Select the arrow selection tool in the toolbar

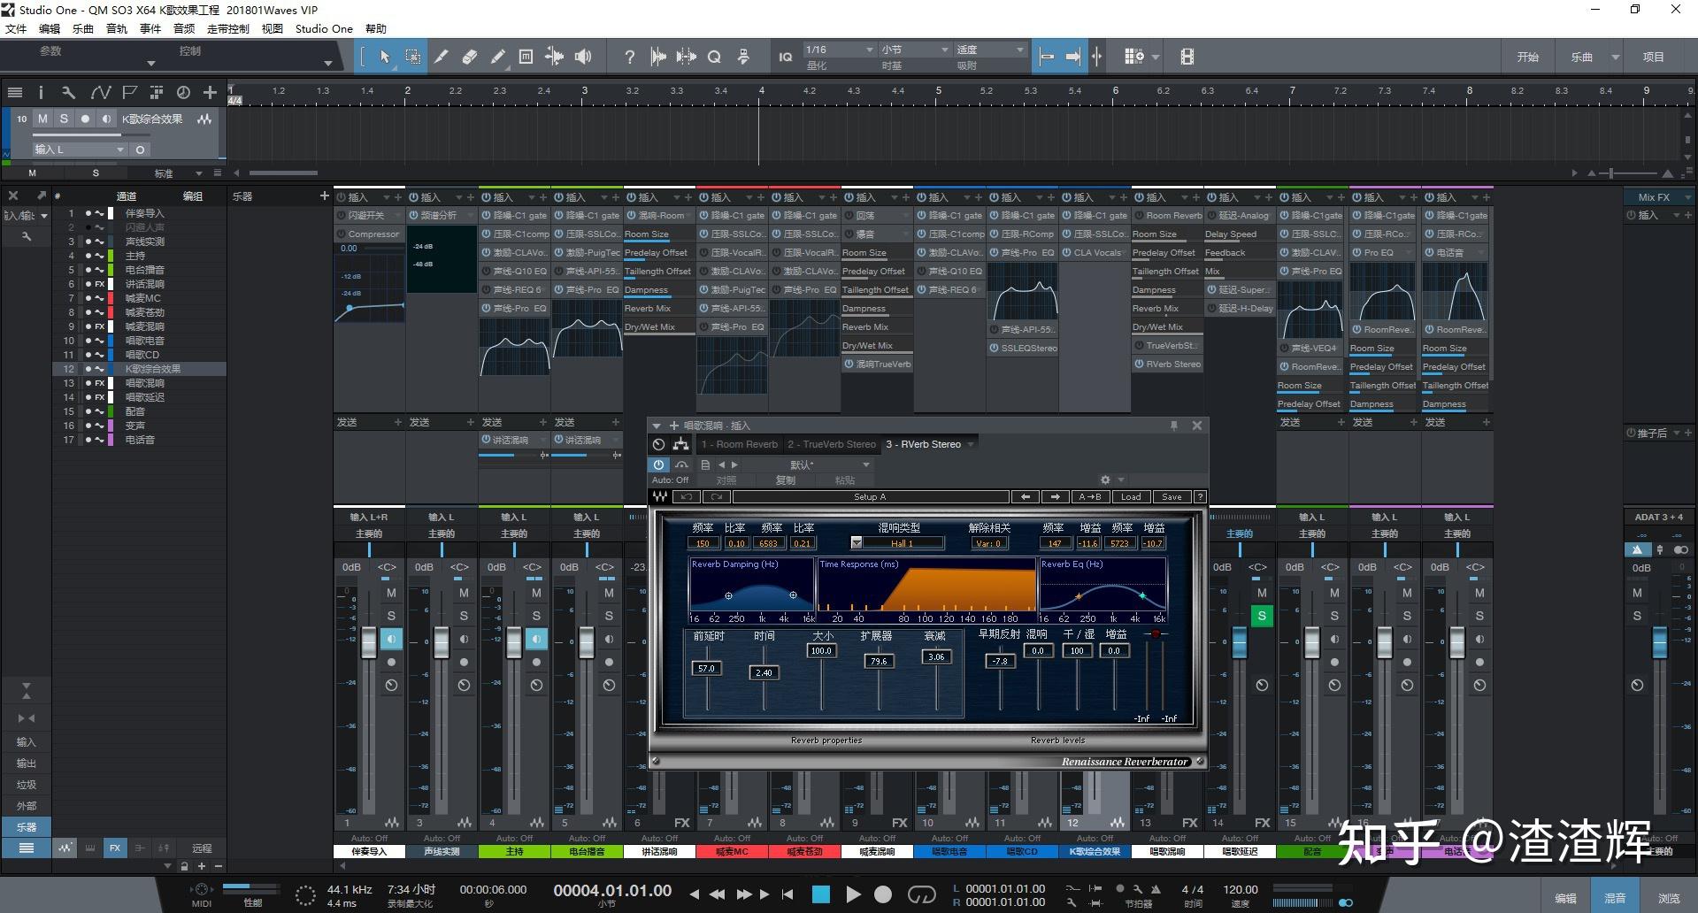pos(386,56)
